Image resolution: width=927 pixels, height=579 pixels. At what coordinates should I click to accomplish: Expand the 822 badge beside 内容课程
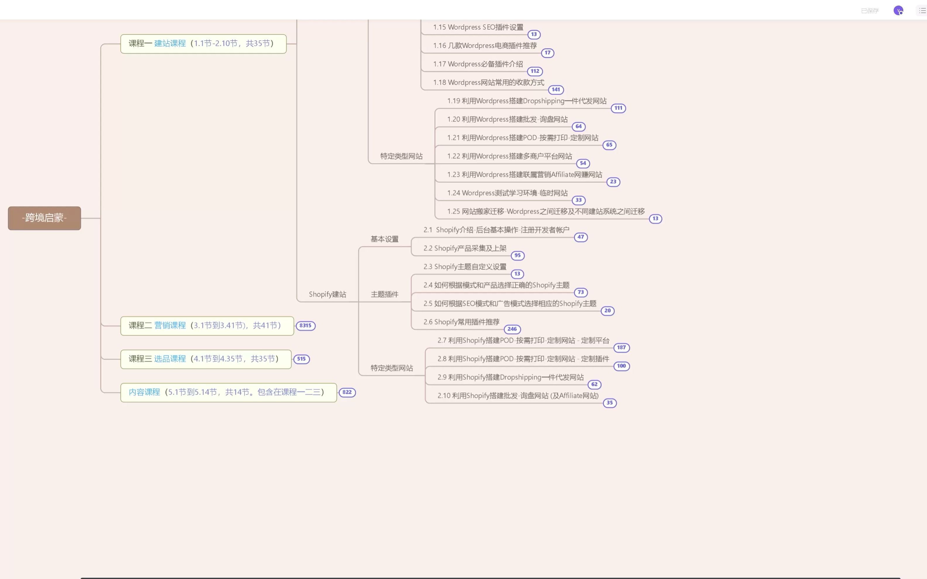click(x=347, y=392)
